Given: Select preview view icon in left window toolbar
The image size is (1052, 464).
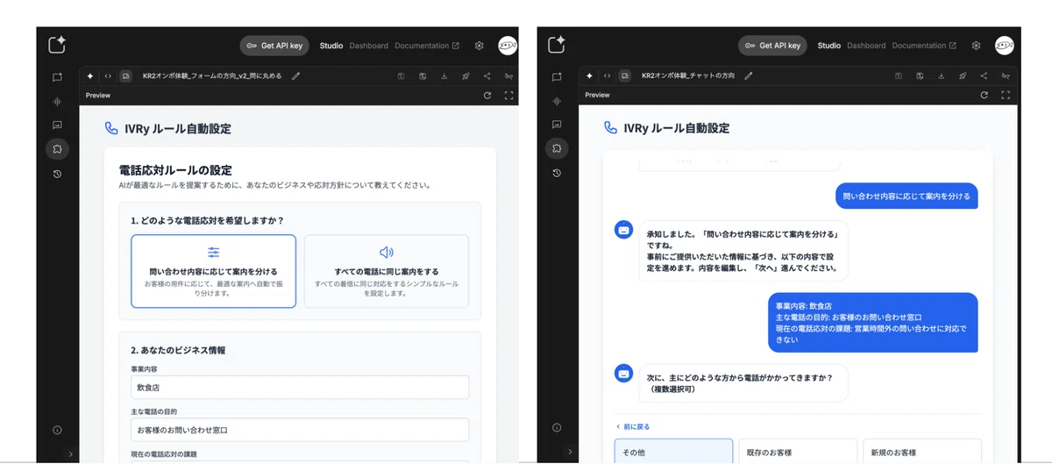Looking at the screenshot, I should [x=126, y=76].
